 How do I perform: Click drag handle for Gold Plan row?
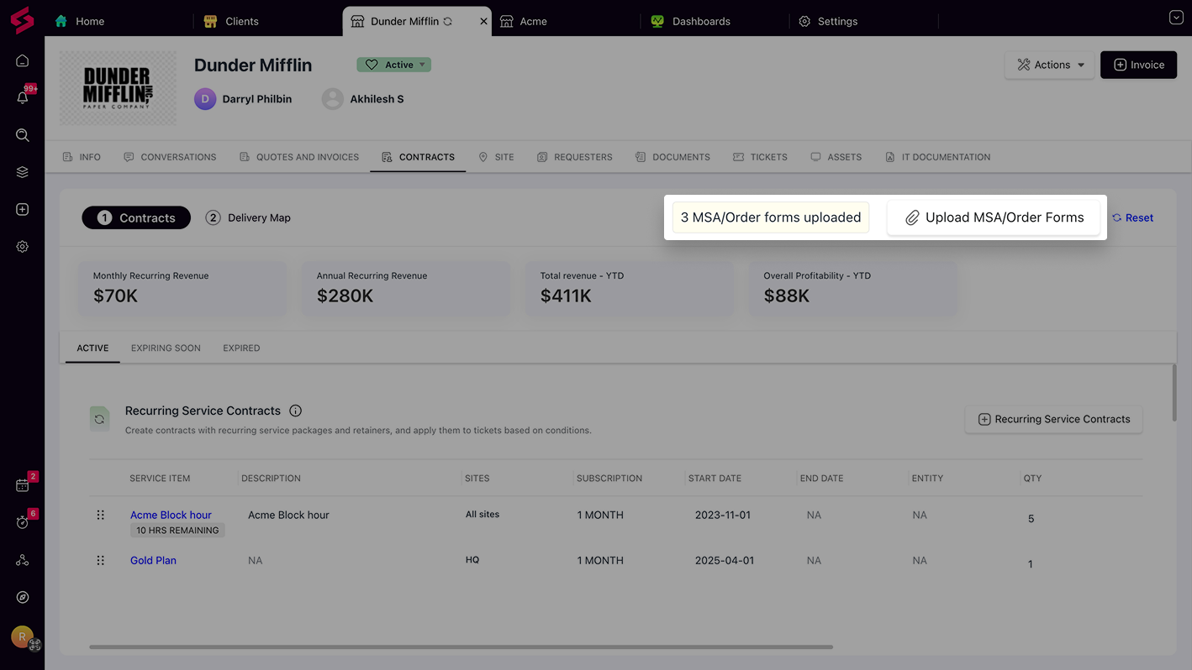click(x=100, y=560)
